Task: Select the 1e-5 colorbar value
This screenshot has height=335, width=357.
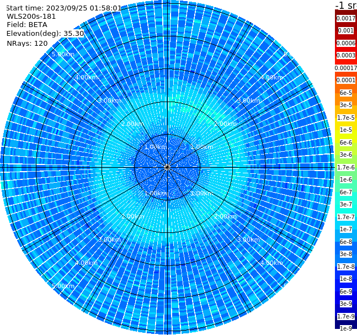Action: (x=346, y=130)
